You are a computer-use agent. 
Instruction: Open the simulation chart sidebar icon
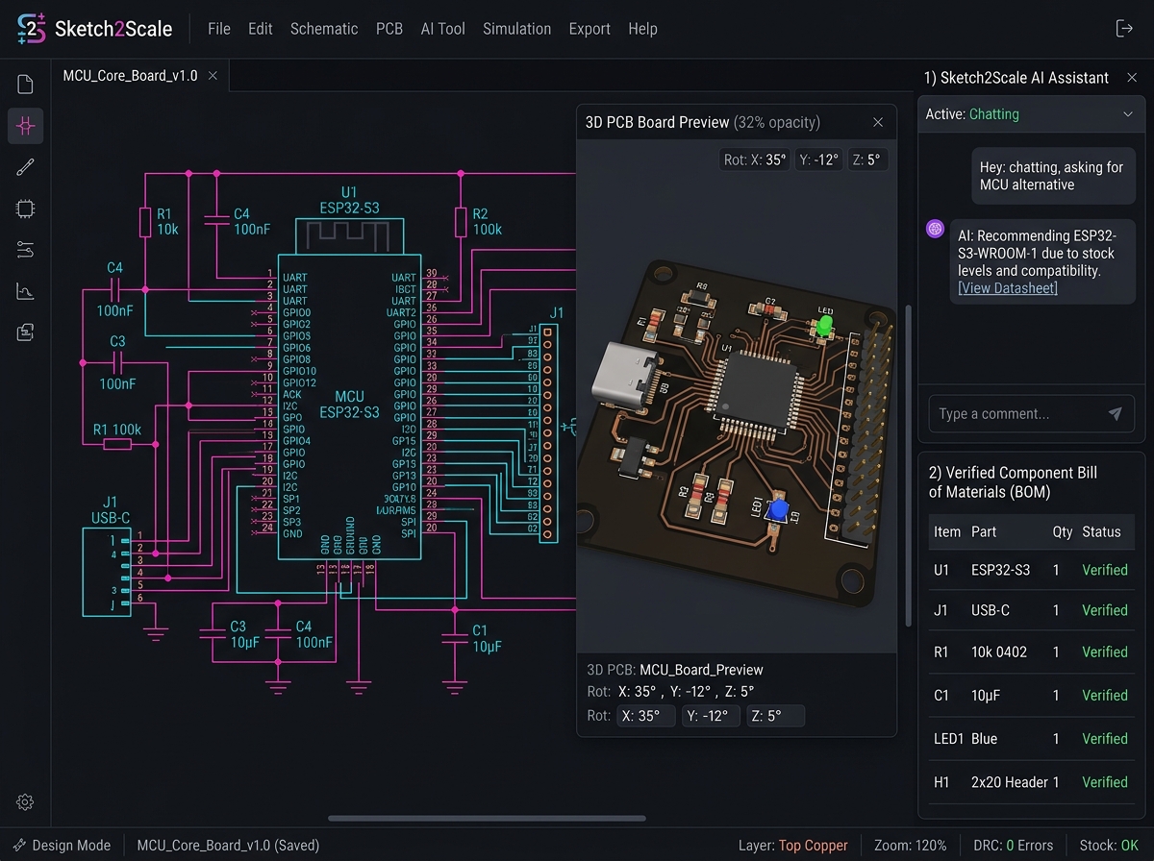click(26, 291)
